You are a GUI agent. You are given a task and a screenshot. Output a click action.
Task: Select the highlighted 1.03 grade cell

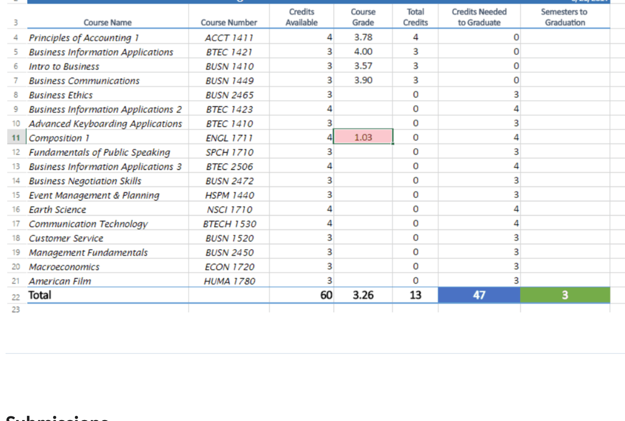(363, 137)
